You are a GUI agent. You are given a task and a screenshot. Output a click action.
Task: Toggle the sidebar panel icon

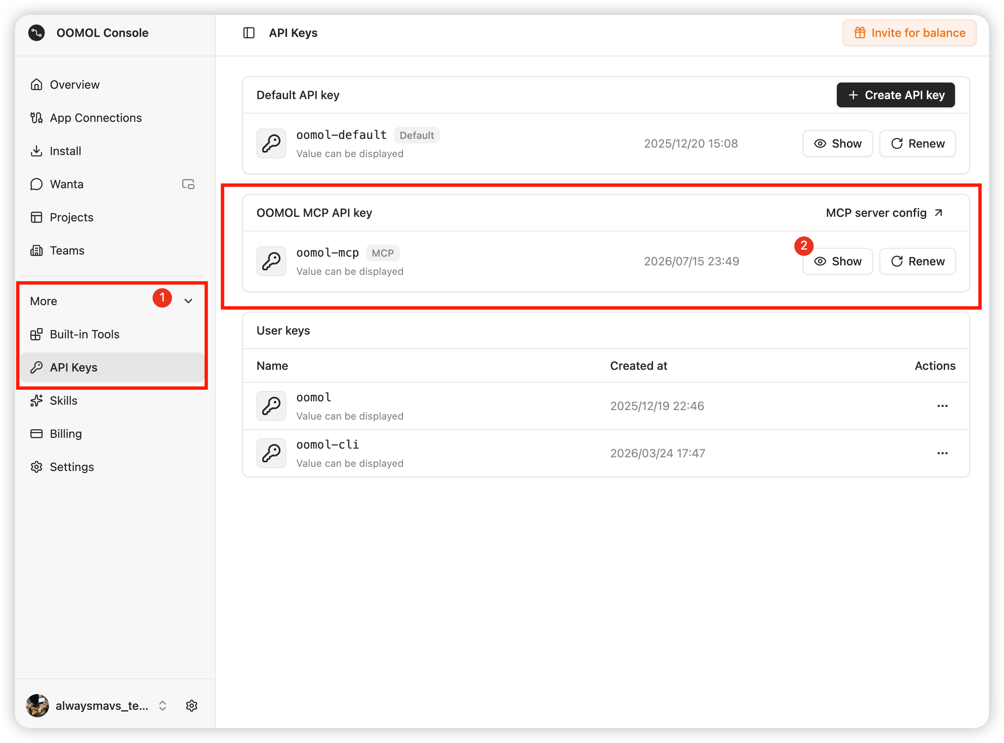click(249, 33)
